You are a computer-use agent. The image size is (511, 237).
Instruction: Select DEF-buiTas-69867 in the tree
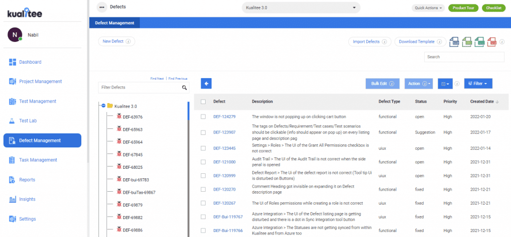click(139, 193)
